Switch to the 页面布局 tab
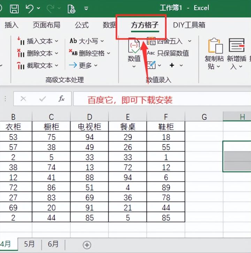This screenshot has height=253, width=251. (x=46, y=25)
